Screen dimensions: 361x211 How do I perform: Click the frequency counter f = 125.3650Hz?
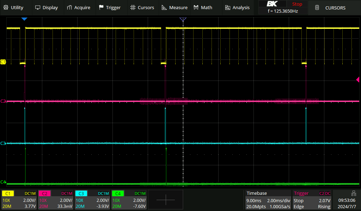(x=283, y=11)
